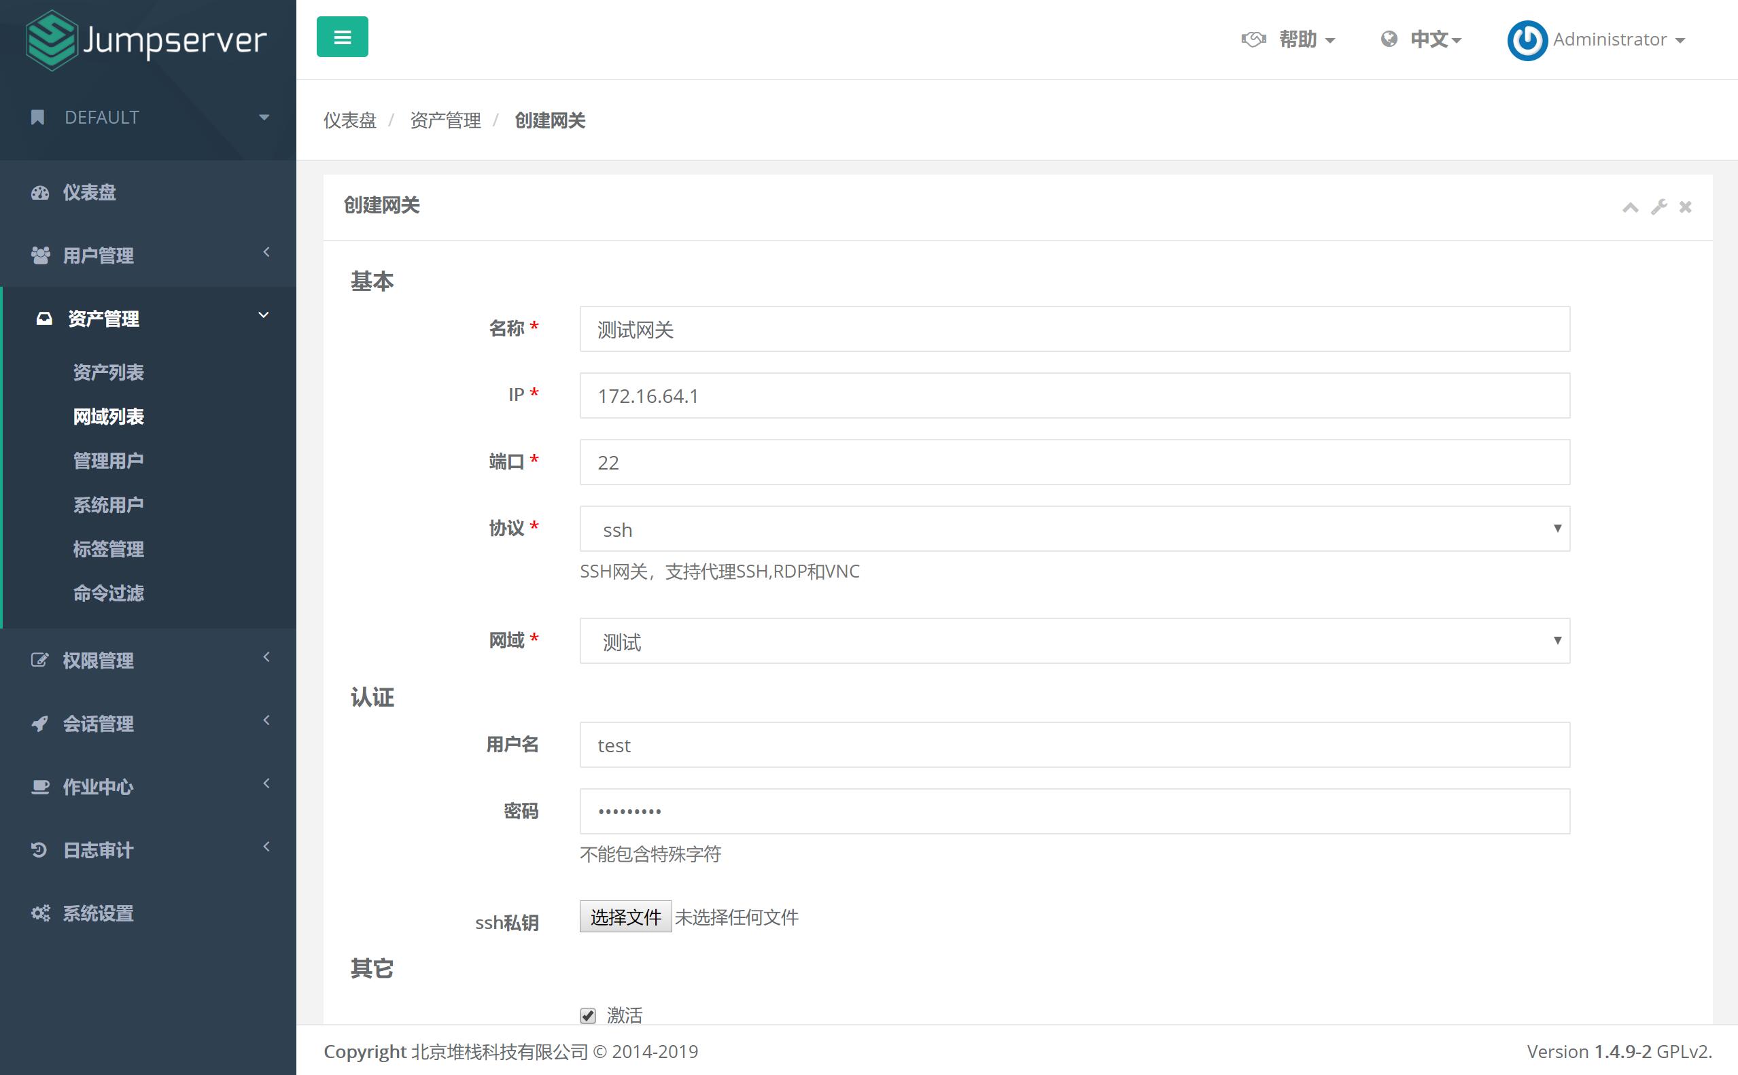Open 管理用户 submenu item

point(108,461)
